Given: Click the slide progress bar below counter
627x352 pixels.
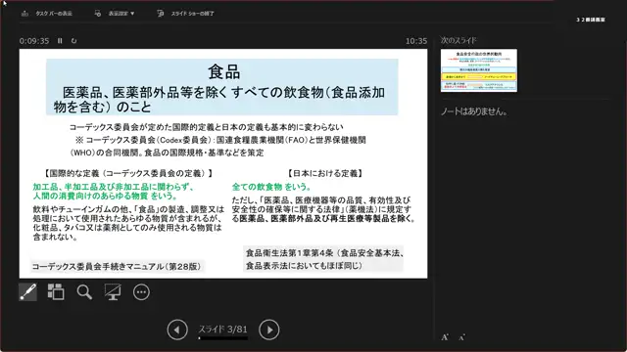Looking at the screenshot, I should (x=223, y=338).
